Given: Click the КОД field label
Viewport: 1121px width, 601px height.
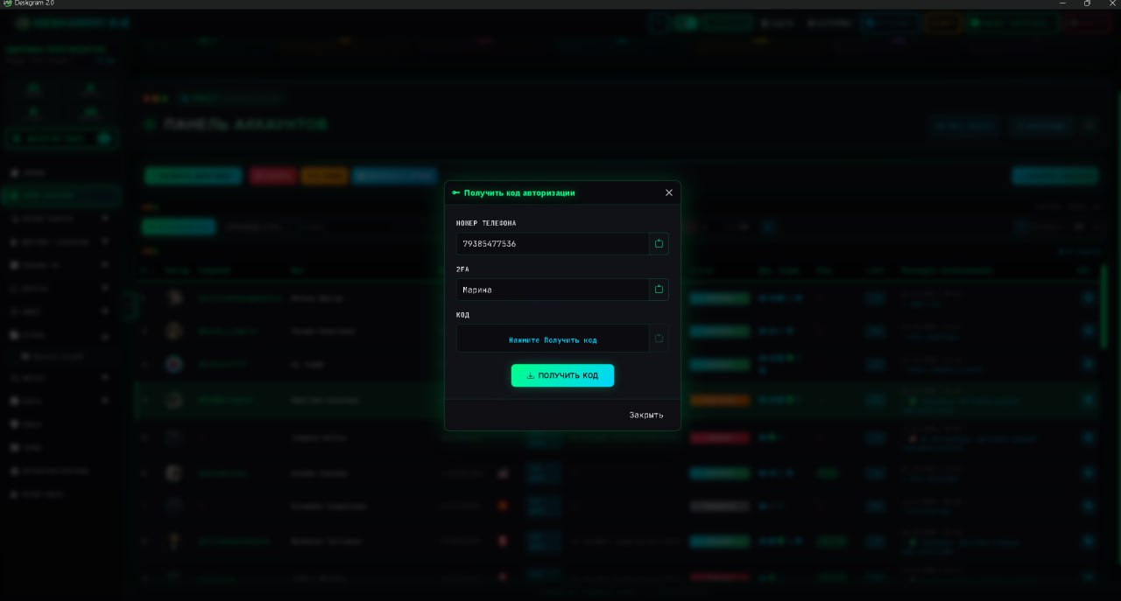Looking at the screenshot, I should (462, 315).
